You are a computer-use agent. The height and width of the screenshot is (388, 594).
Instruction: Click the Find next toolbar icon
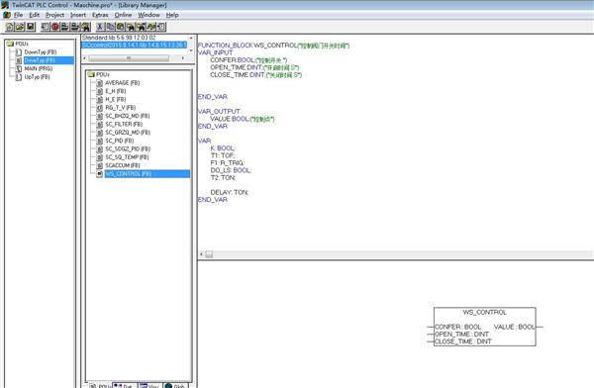pyautogui.click(x=141, y=27)
